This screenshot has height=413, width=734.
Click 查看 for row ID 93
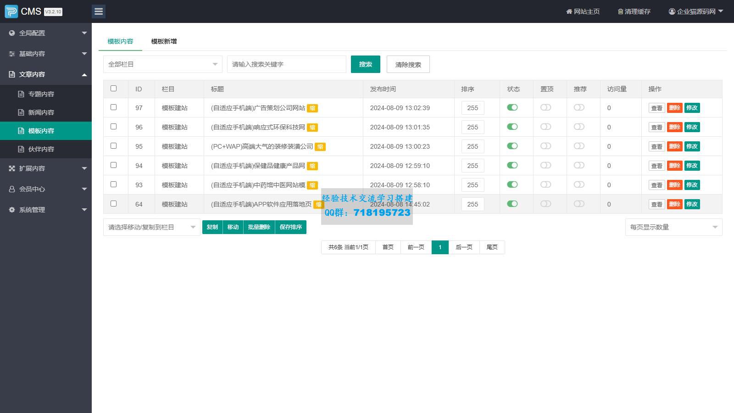click(657, 185)
